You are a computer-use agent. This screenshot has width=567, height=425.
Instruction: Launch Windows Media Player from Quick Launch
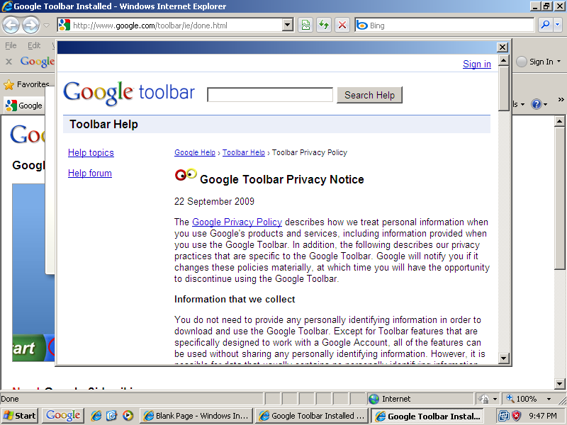(x=128, y=416)
